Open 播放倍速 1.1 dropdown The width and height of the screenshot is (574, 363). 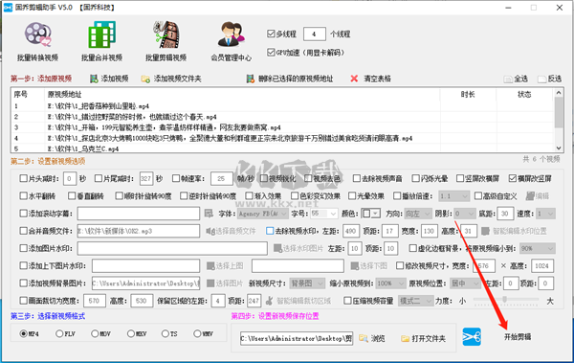[x=453, y=196]
